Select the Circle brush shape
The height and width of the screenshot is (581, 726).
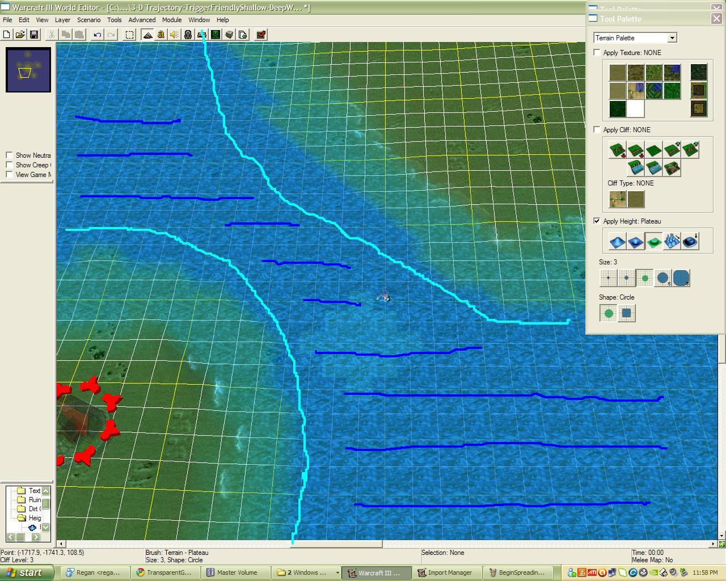(x=608, y=313)
